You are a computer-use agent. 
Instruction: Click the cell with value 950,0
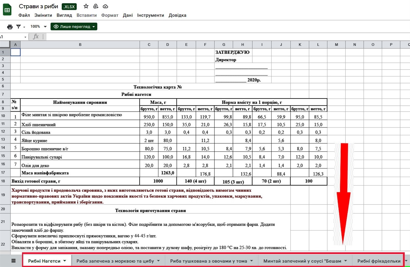click(149, 116)
